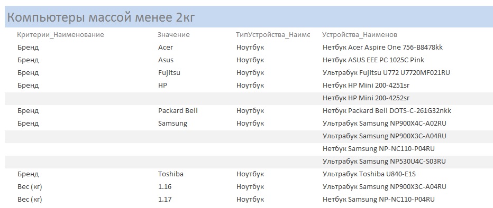This screenshot has height=208, width=493.
Task: Click the Устройства_Наименов column header
Action: 360,34
